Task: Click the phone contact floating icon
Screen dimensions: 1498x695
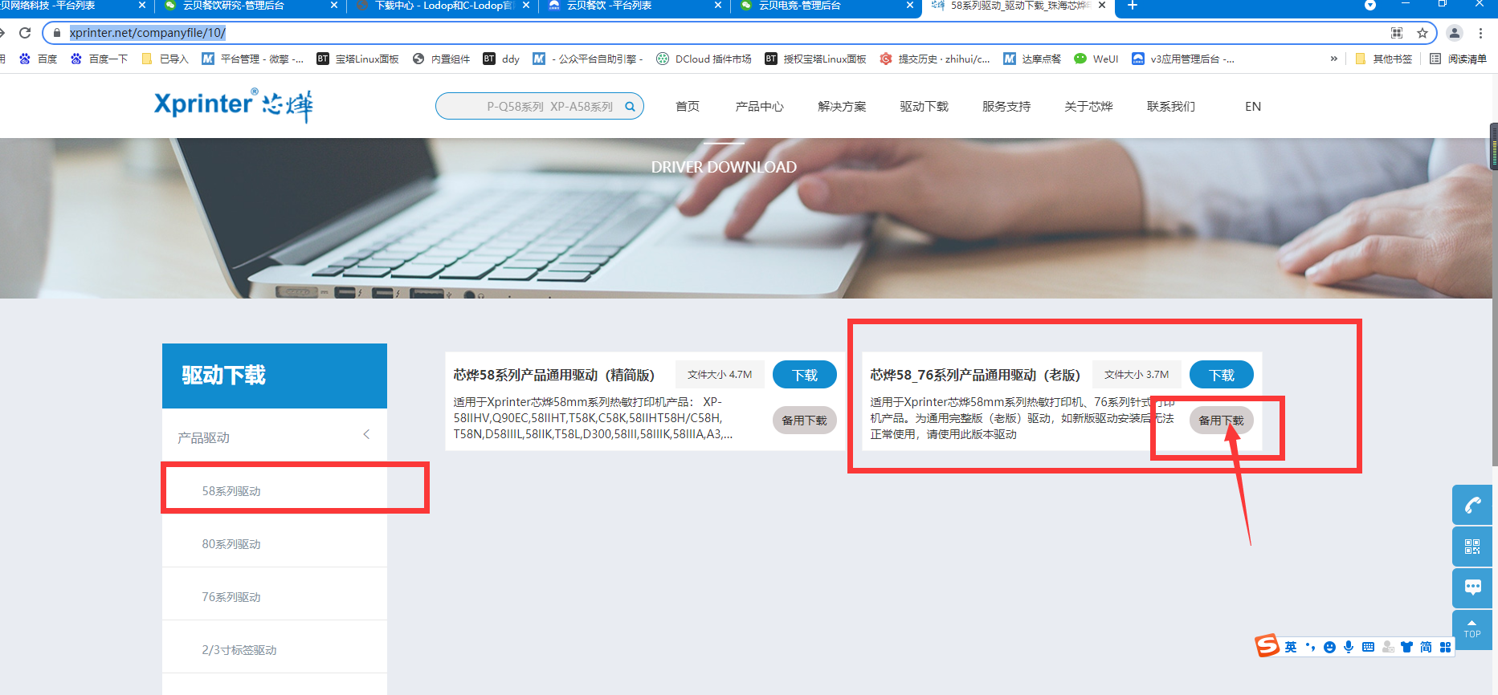Action: click(1472, 505)
